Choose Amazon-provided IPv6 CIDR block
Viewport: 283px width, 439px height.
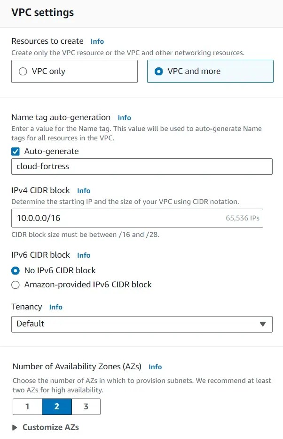pyautogui.click(x=15, y=285)
